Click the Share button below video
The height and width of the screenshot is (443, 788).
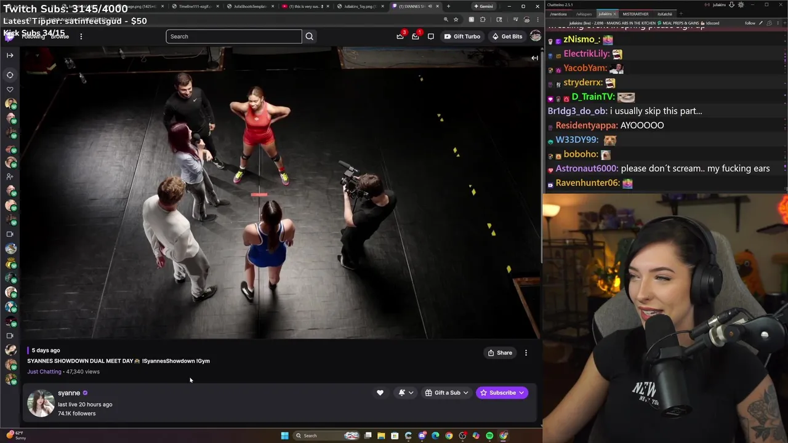coord(500,353)
